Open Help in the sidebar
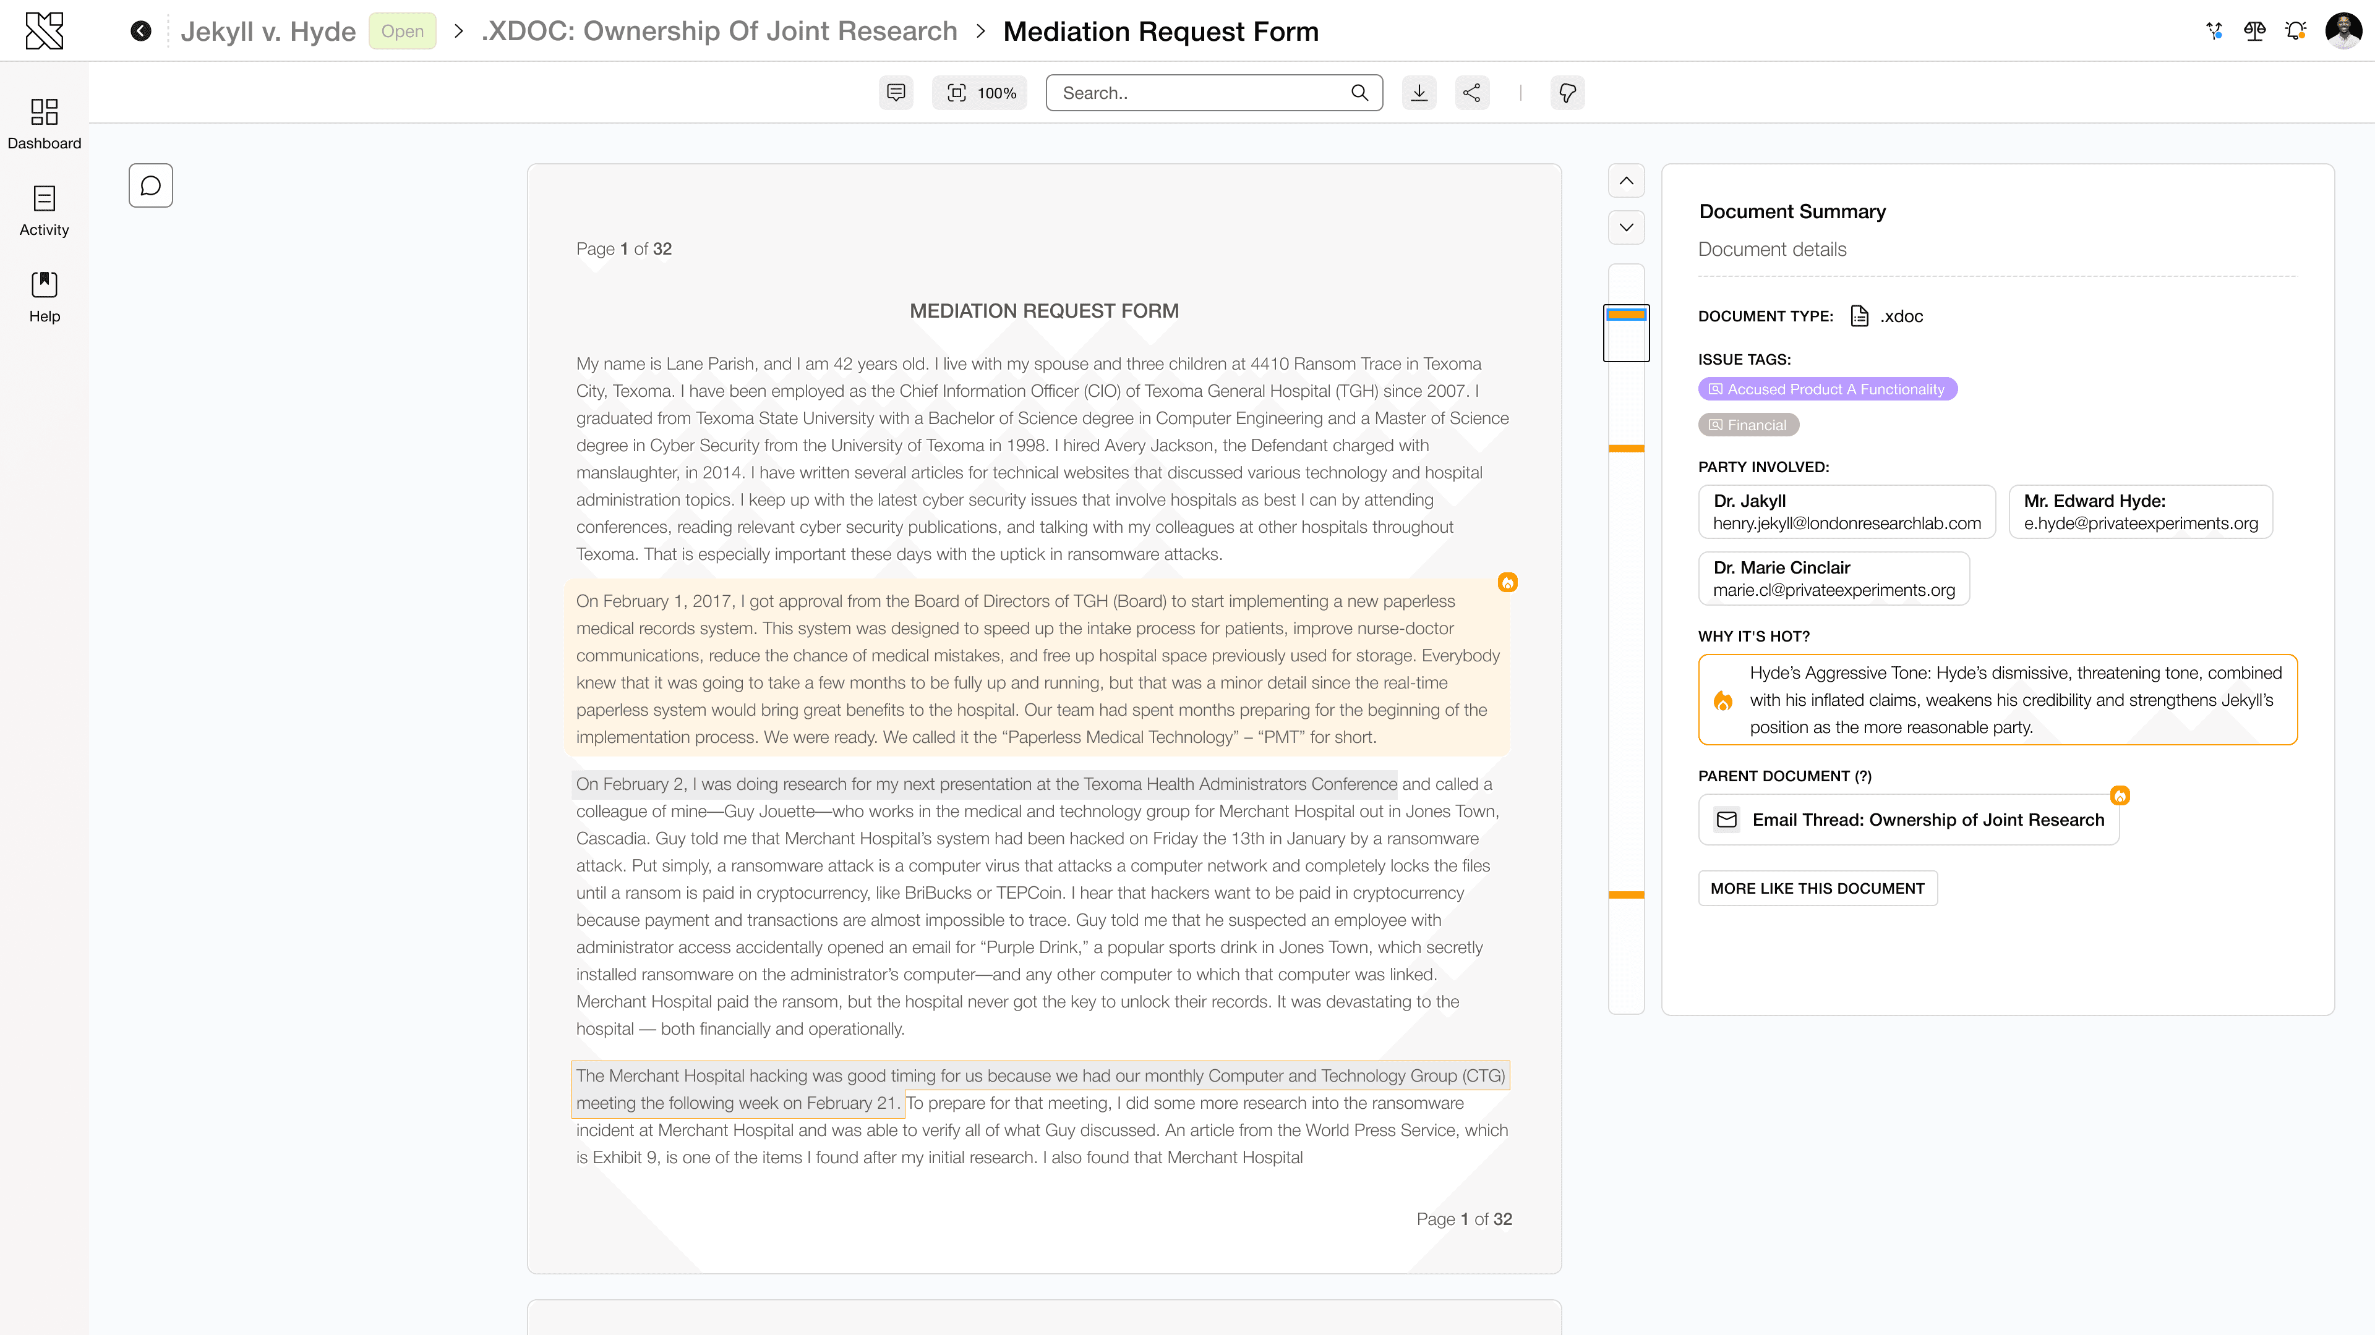Screen dimensions: 2375x1335 click(x=45, y=297)
